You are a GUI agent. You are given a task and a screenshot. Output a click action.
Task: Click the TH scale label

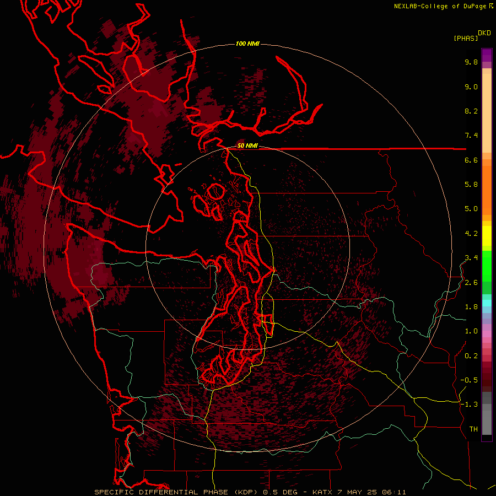[x=473, y=429]
